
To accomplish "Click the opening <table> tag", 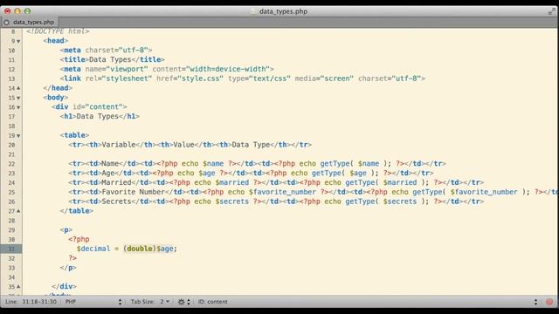I will point(74,135).
